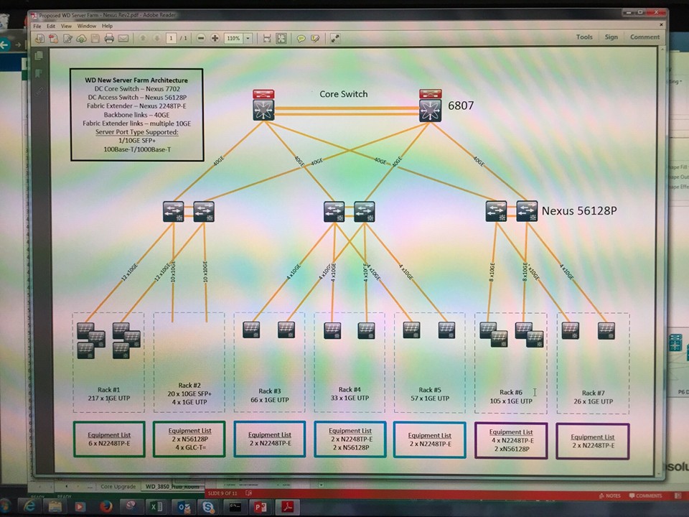Switch to Adobe Reader taskbar icon
The width and height of the screenshot is (689, 517).
click(287, 508)
